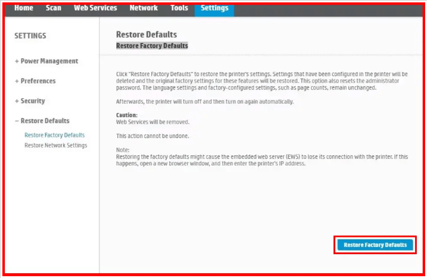Collapse the Restore Defaults sidebar section

[x=42, y=121]
